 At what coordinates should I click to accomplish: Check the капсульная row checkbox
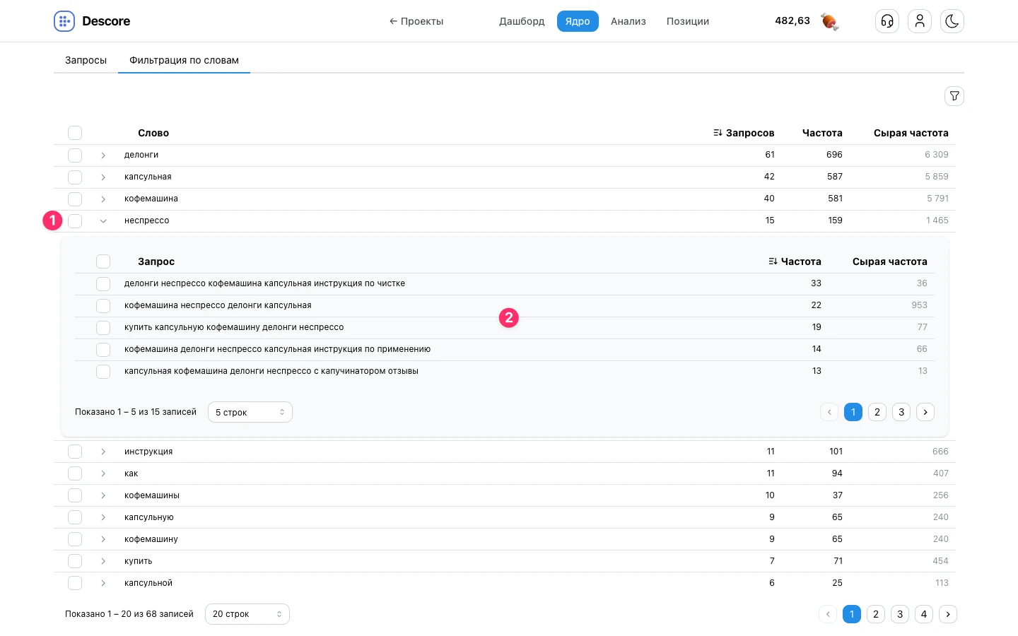75,177
